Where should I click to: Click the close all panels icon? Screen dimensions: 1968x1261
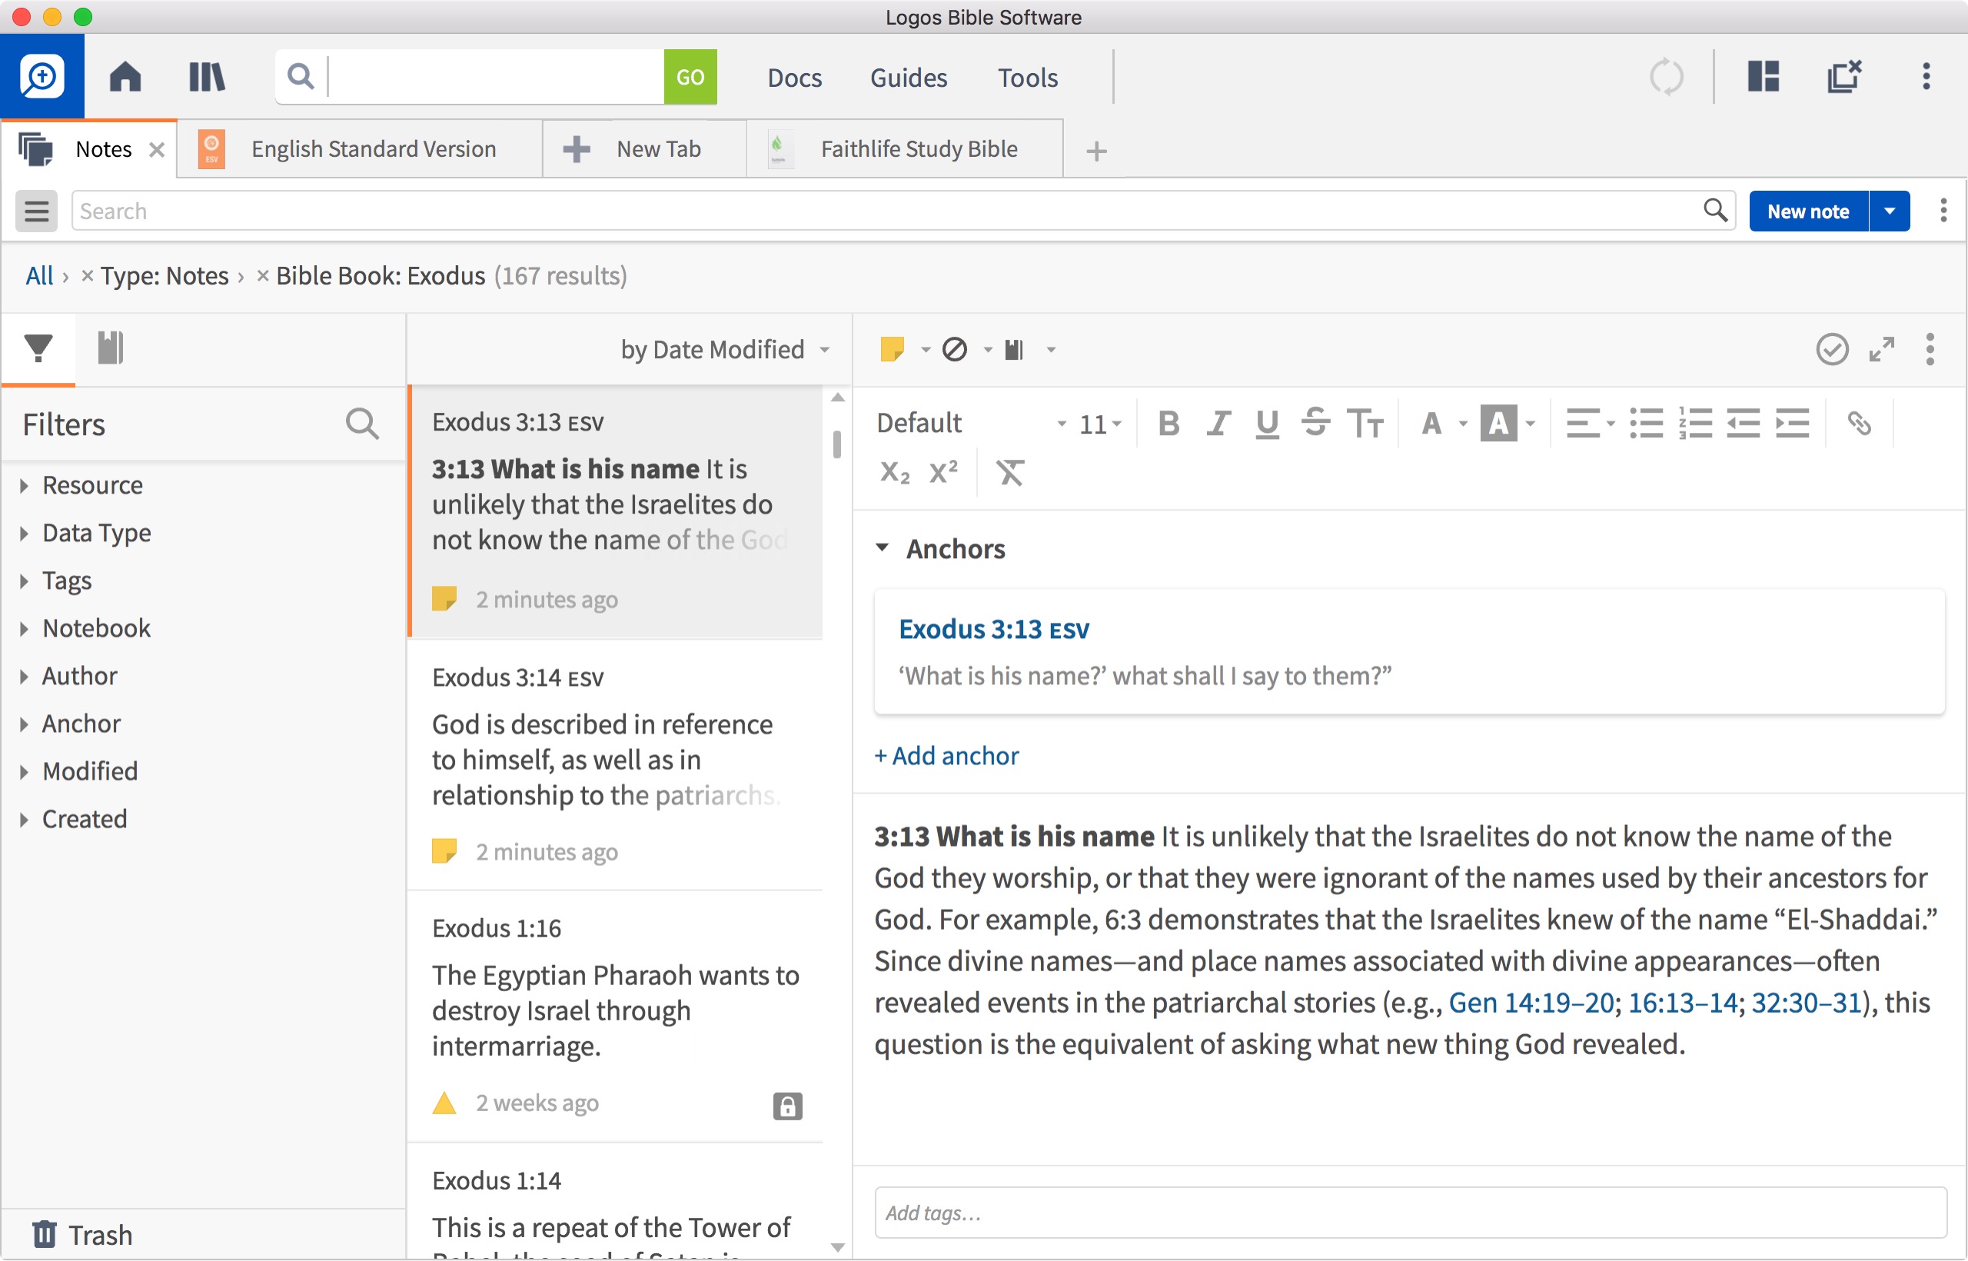[x=1844, y=77]
